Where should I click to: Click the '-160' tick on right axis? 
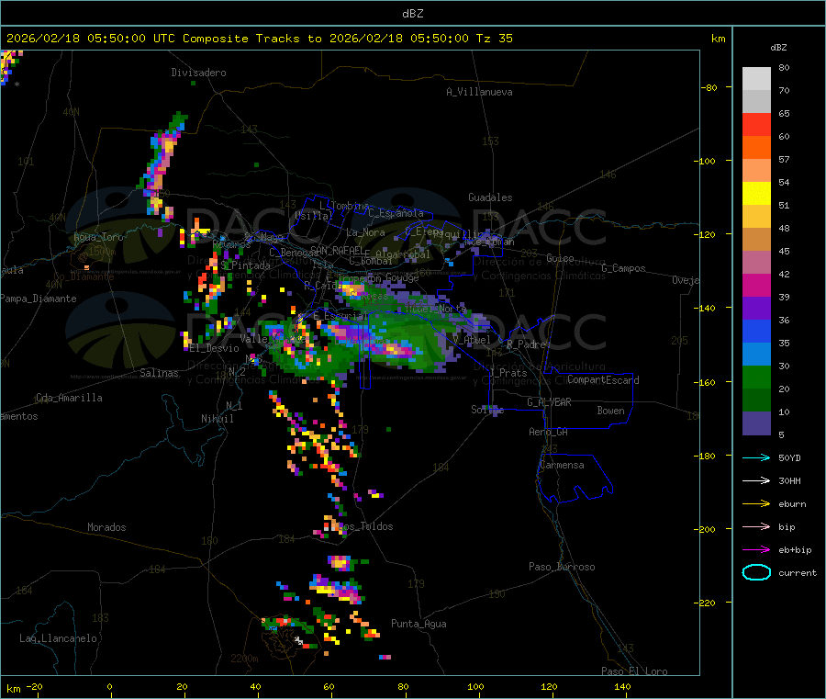pyautogui.click(x=707, y=382)
